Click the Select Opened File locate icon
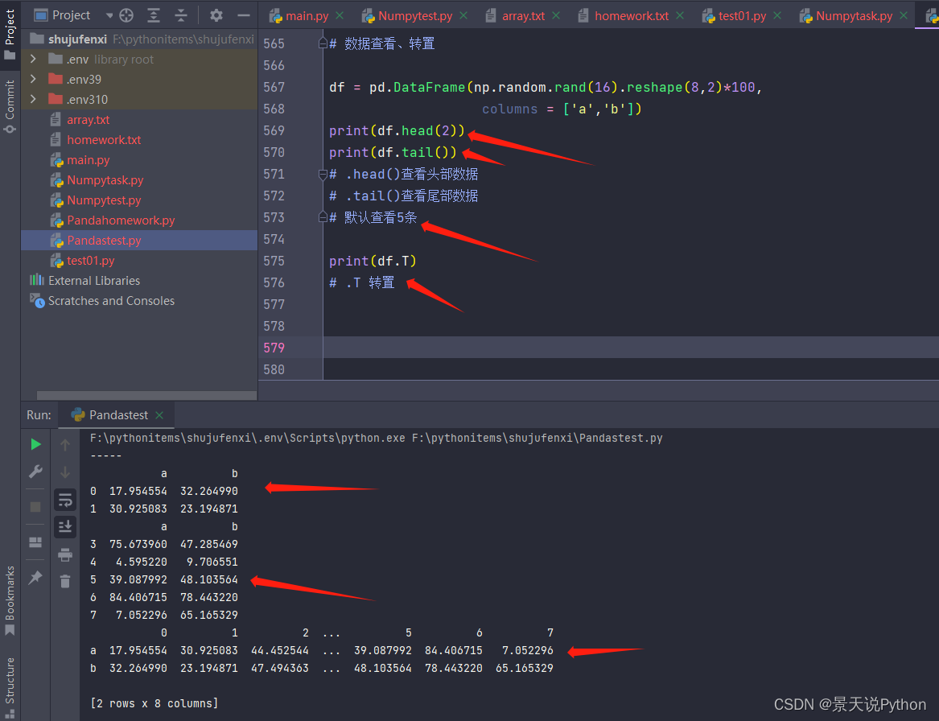 pos(126,15)
